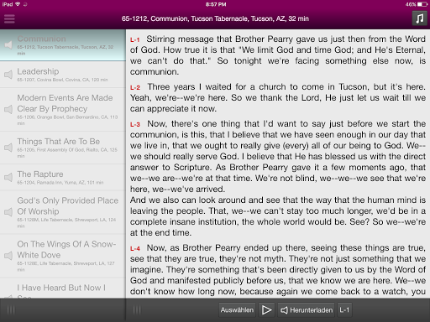
Task: Tap the play button in bottom toolbar
Action: [x=266, y=310]
